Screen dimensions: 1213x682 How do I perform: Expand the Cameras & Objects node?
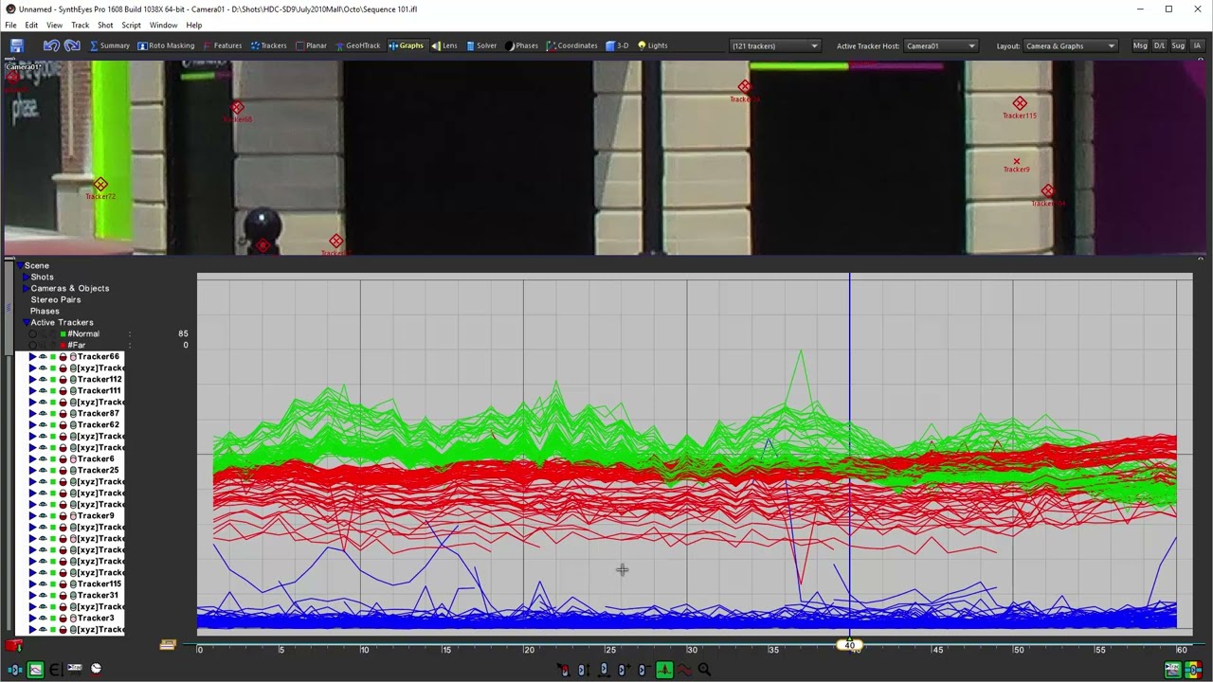tap(27, 288)
